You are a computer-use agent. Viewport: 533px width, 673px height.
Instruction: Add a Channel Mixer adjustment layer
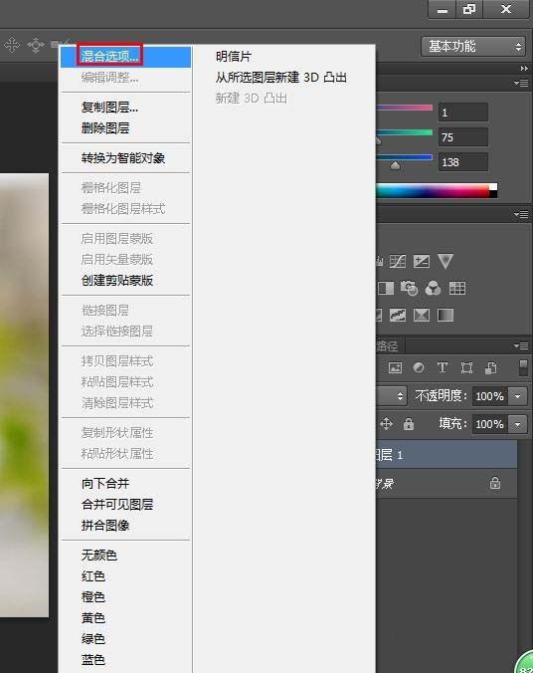tap(434, 289)
